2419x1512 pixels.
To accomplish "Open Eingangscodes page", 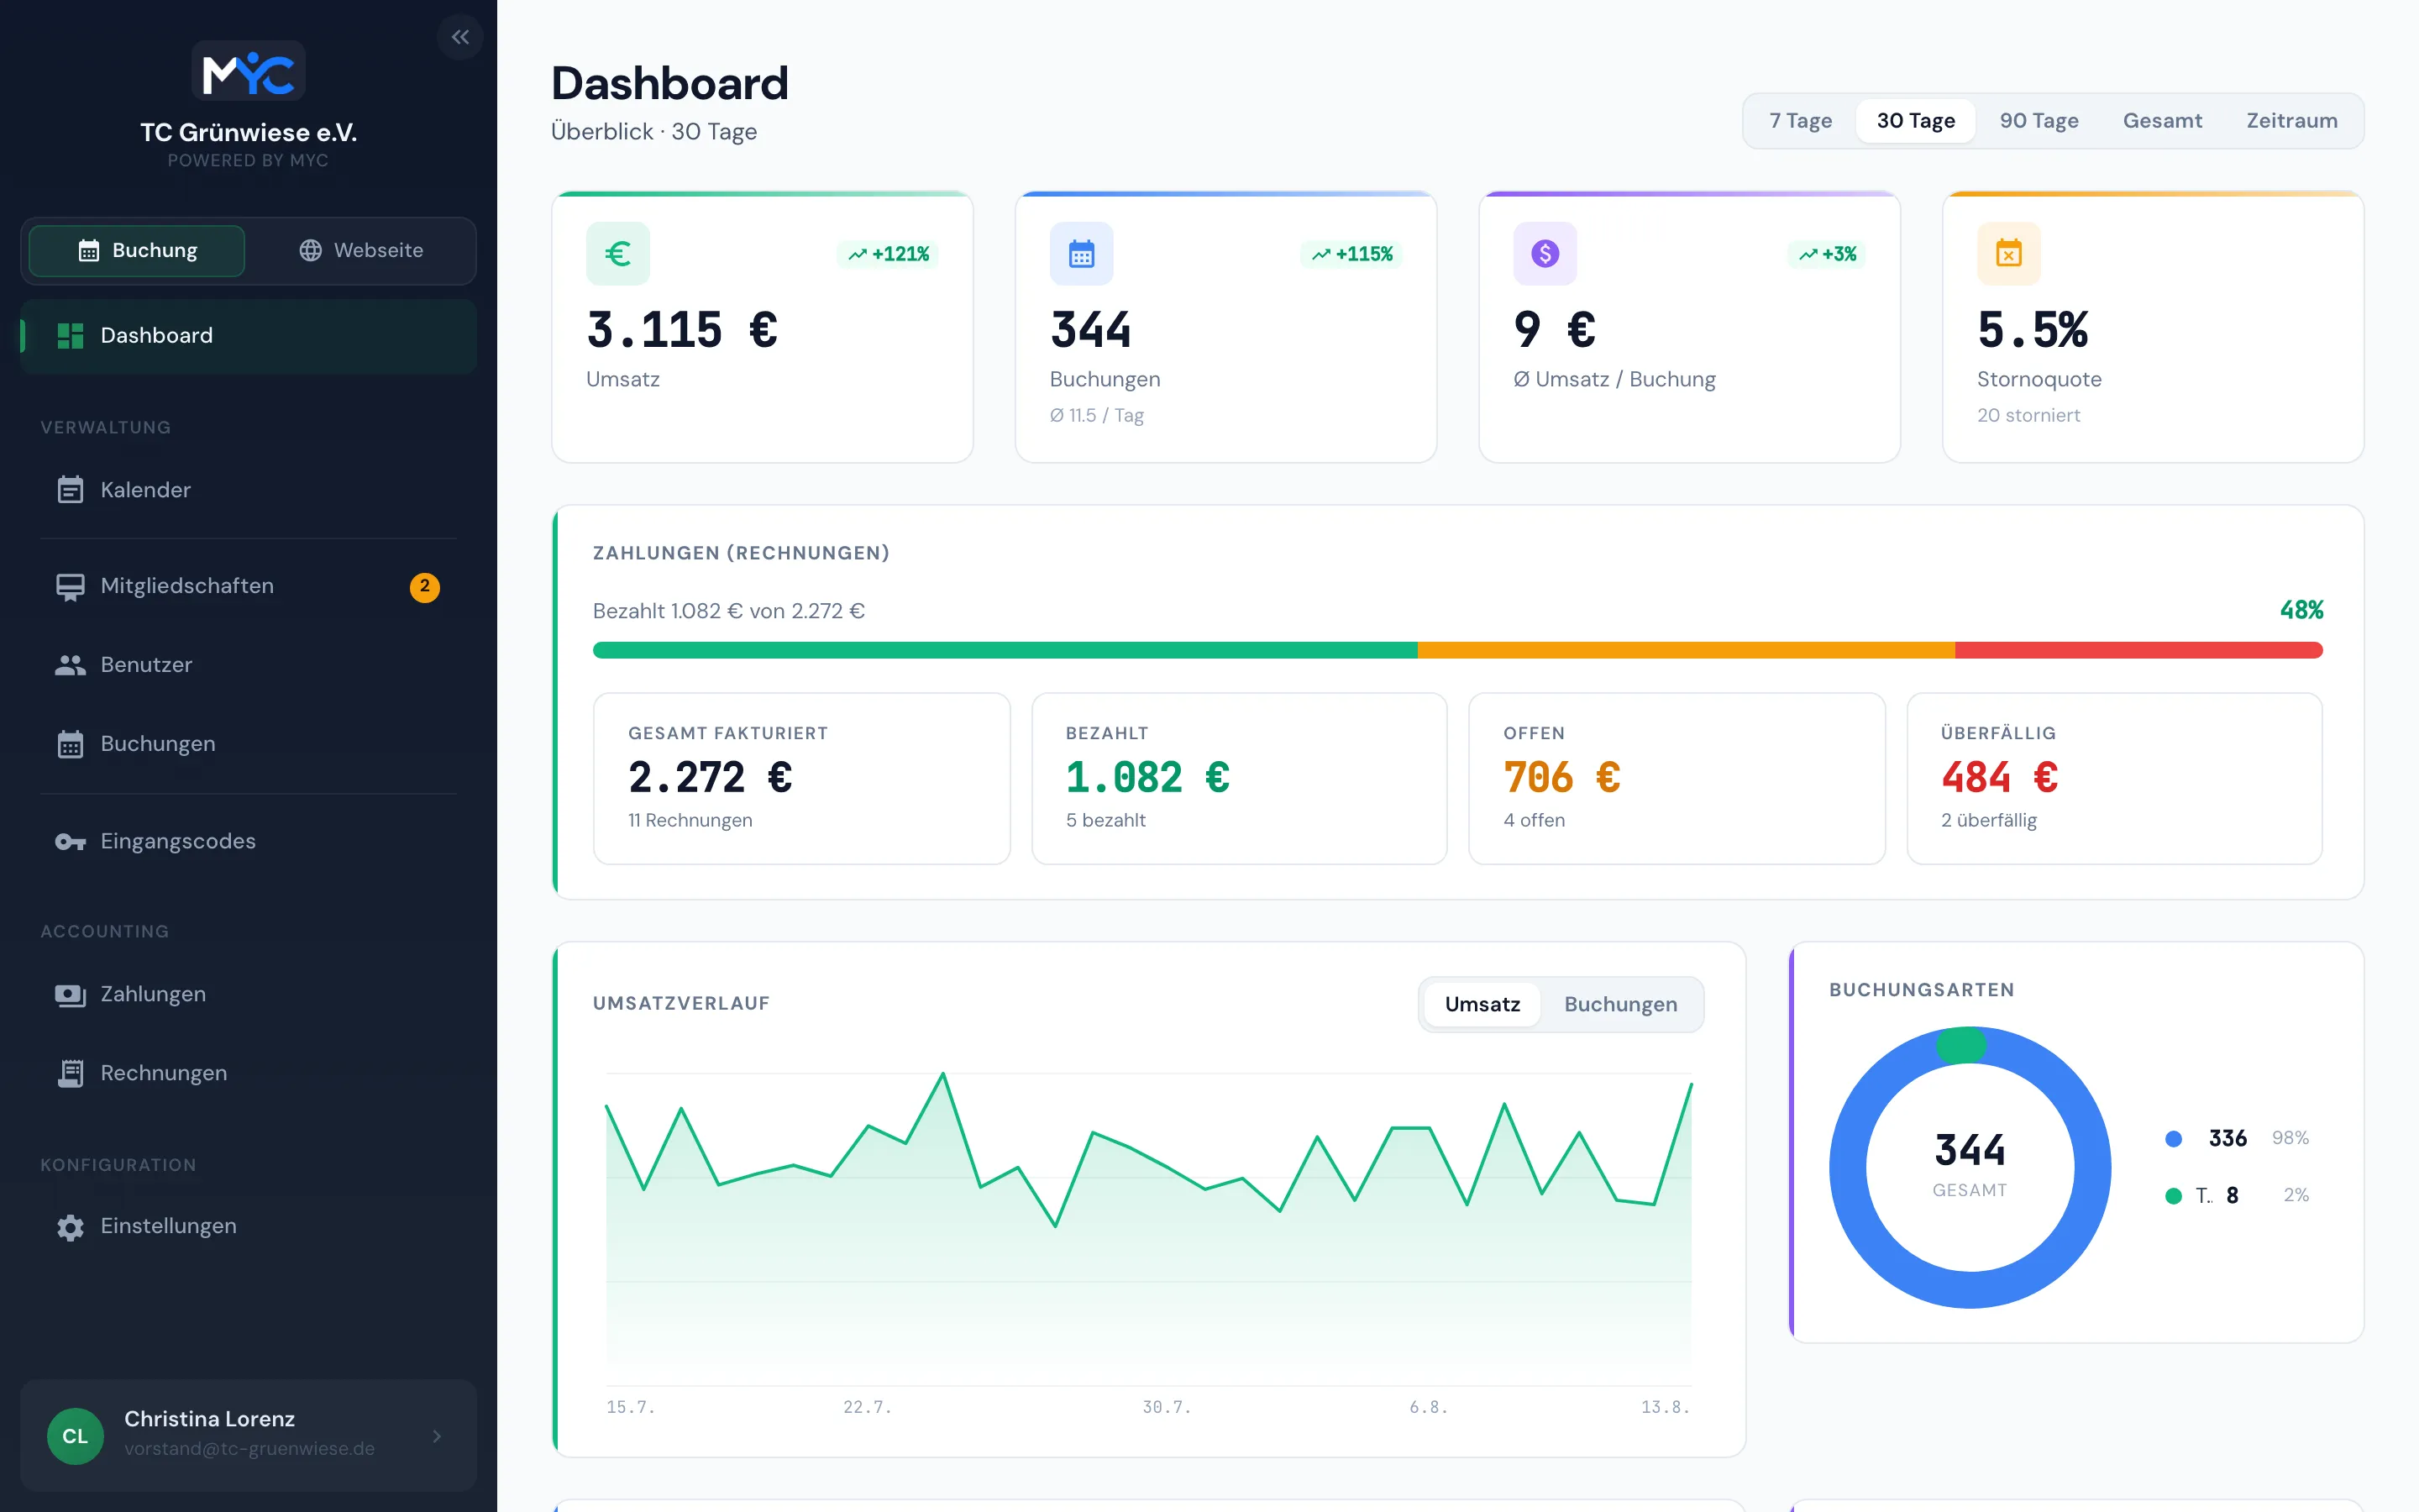I will point(248,842).
